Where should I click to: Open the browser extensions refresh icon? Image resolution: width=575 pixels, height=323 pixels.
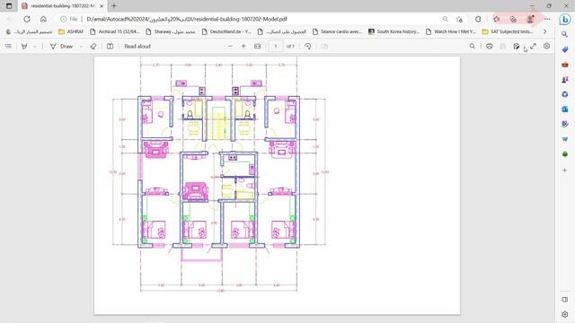[478, 19]
